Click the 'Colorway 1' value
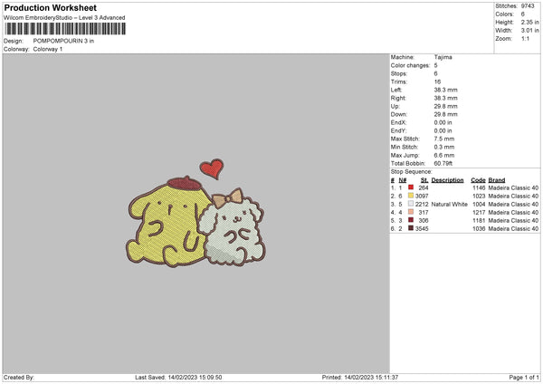Screen dimensions: 543x384 (x=48, y=49)
